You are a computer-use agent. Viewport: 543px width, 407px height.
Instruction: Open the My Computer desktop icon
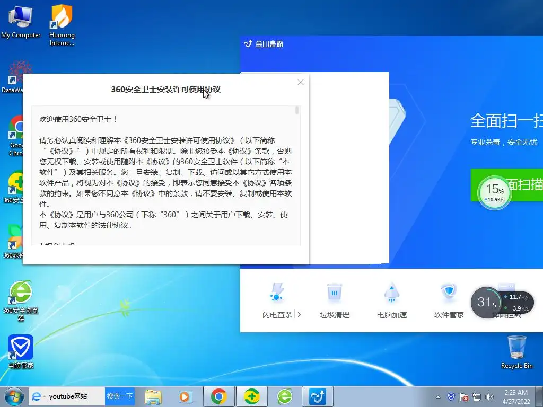click(21, 21)
